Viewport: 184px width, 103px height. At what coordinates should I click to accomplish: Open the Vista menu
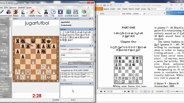pyautogui.click(x=6, y=7)
